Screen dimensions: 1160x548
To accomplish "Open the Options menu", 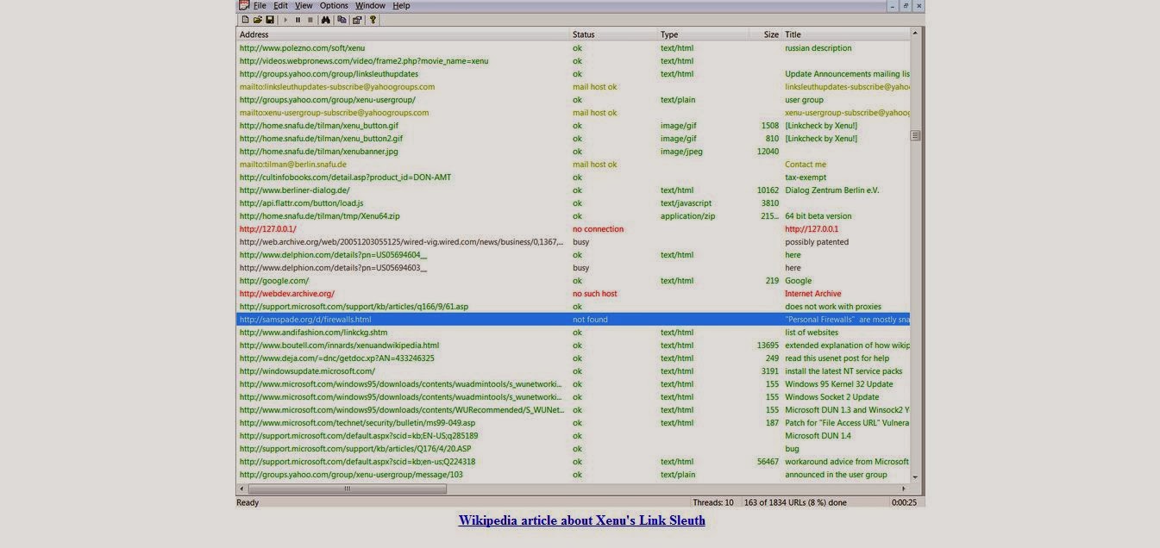I will [334, 5].
